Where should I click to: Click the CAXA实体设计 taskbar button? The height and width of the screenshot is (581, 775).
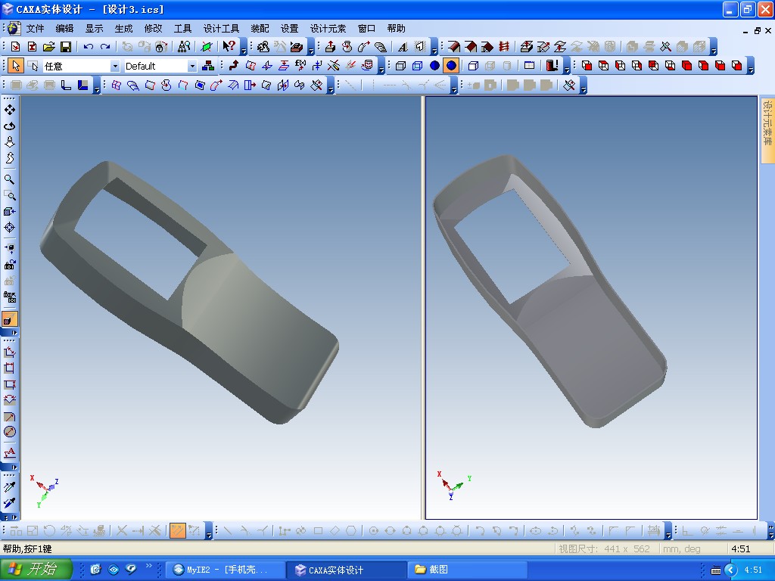(x=347, y=570)
